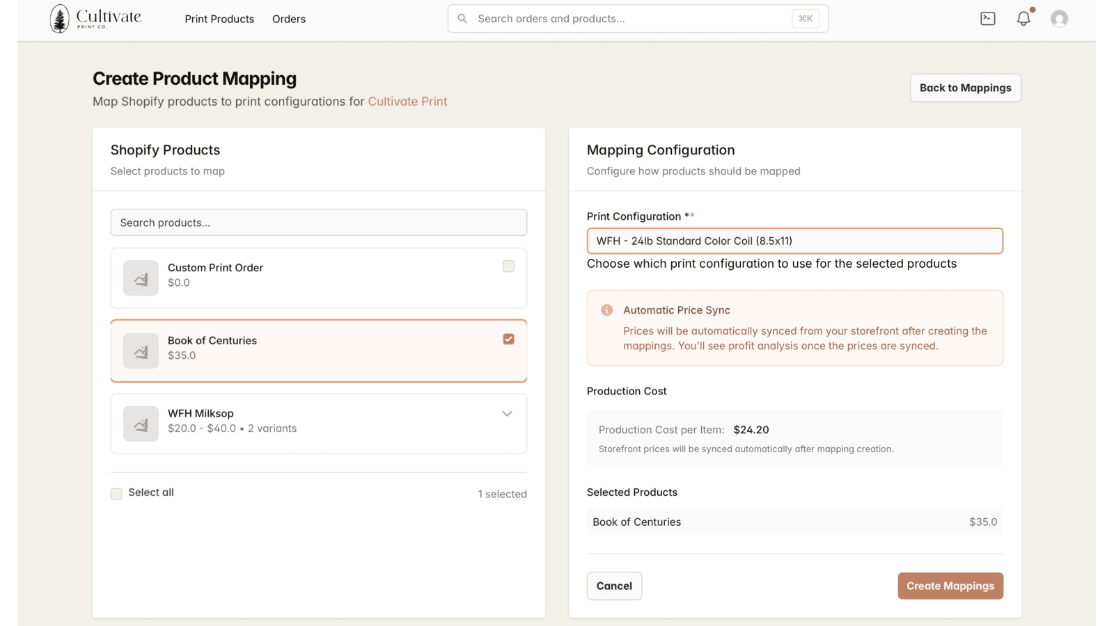Click the Cultivate Print Co. tree logo
Viewport: 1114px width, 626px height.
point(60,19)
